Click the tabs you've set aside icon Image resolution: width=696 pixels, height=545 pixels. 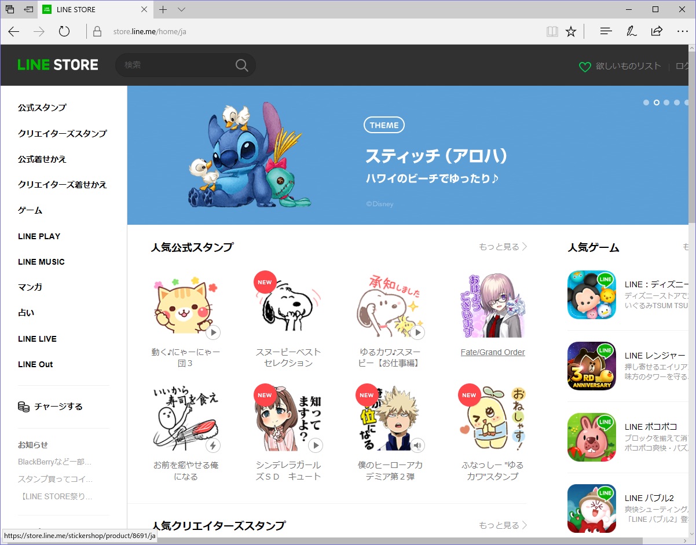[x=9, y=9]
